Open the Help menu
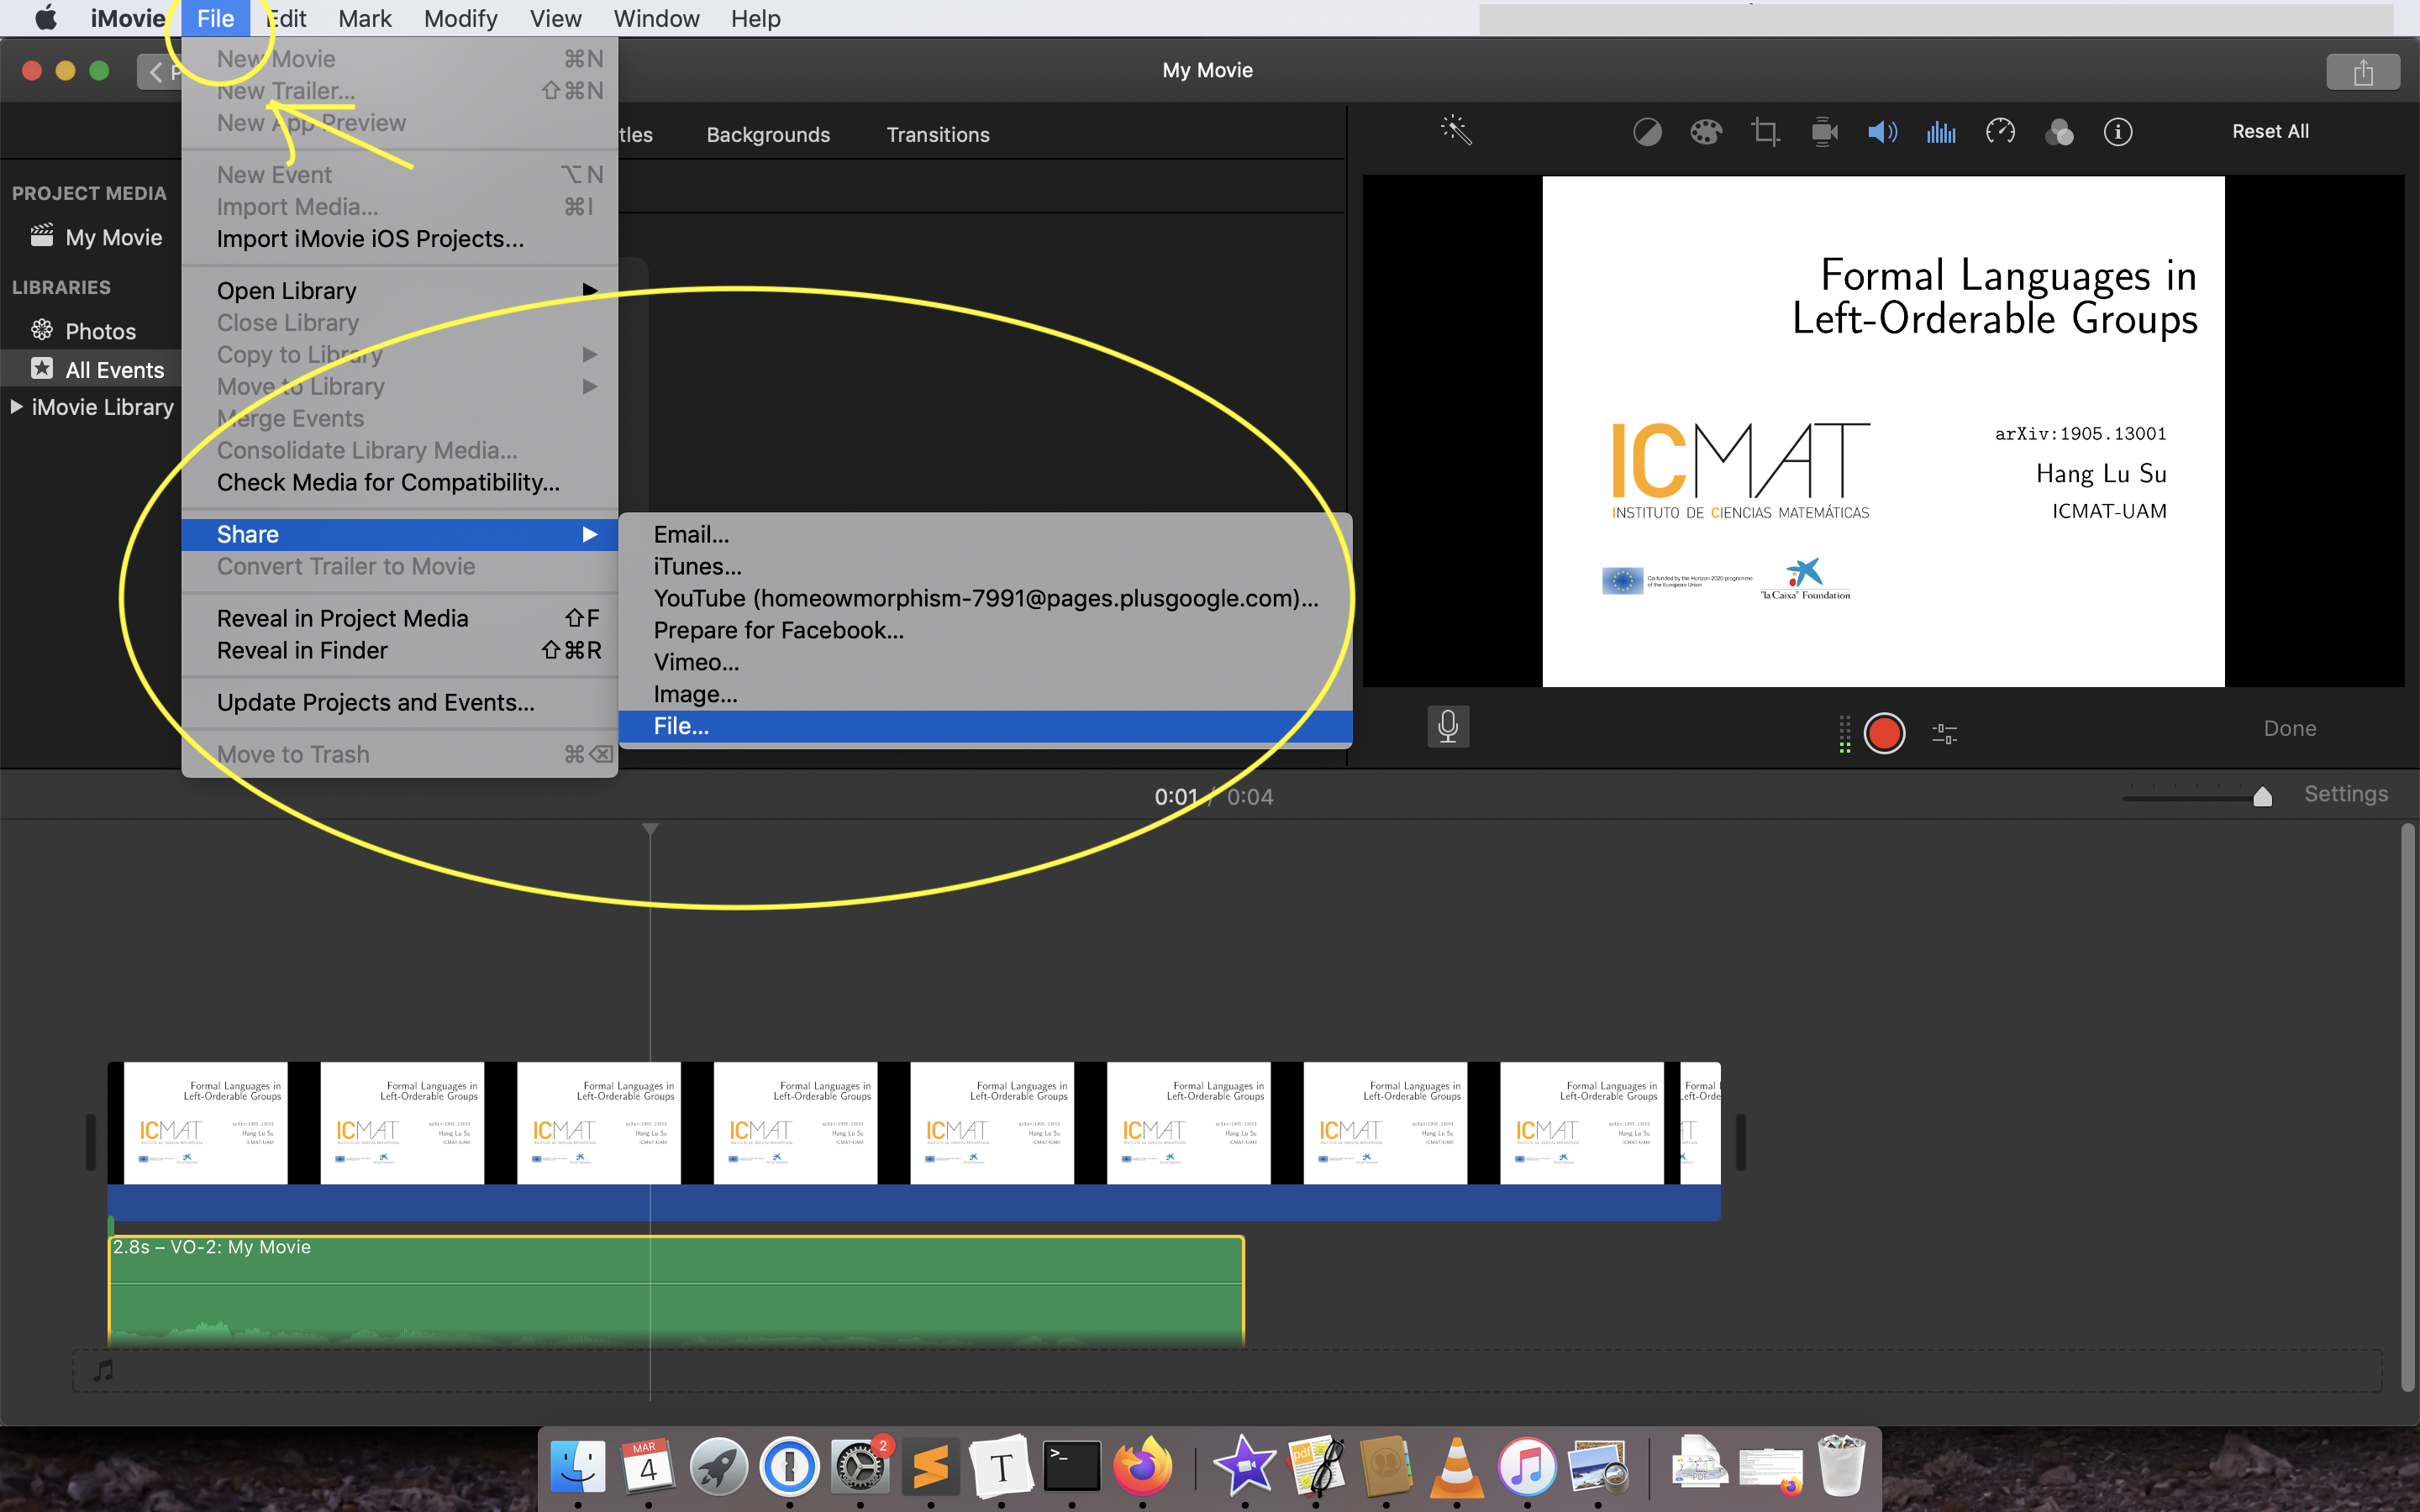Screen dimensions: 2420x1512 755,18
